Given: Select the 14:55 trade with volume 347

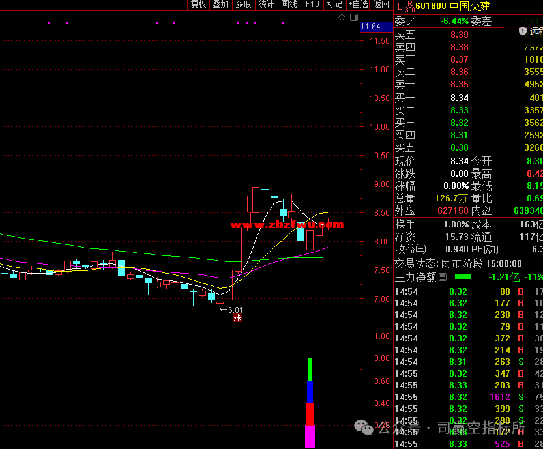Looking at the screenshot, I should [469, 374].
